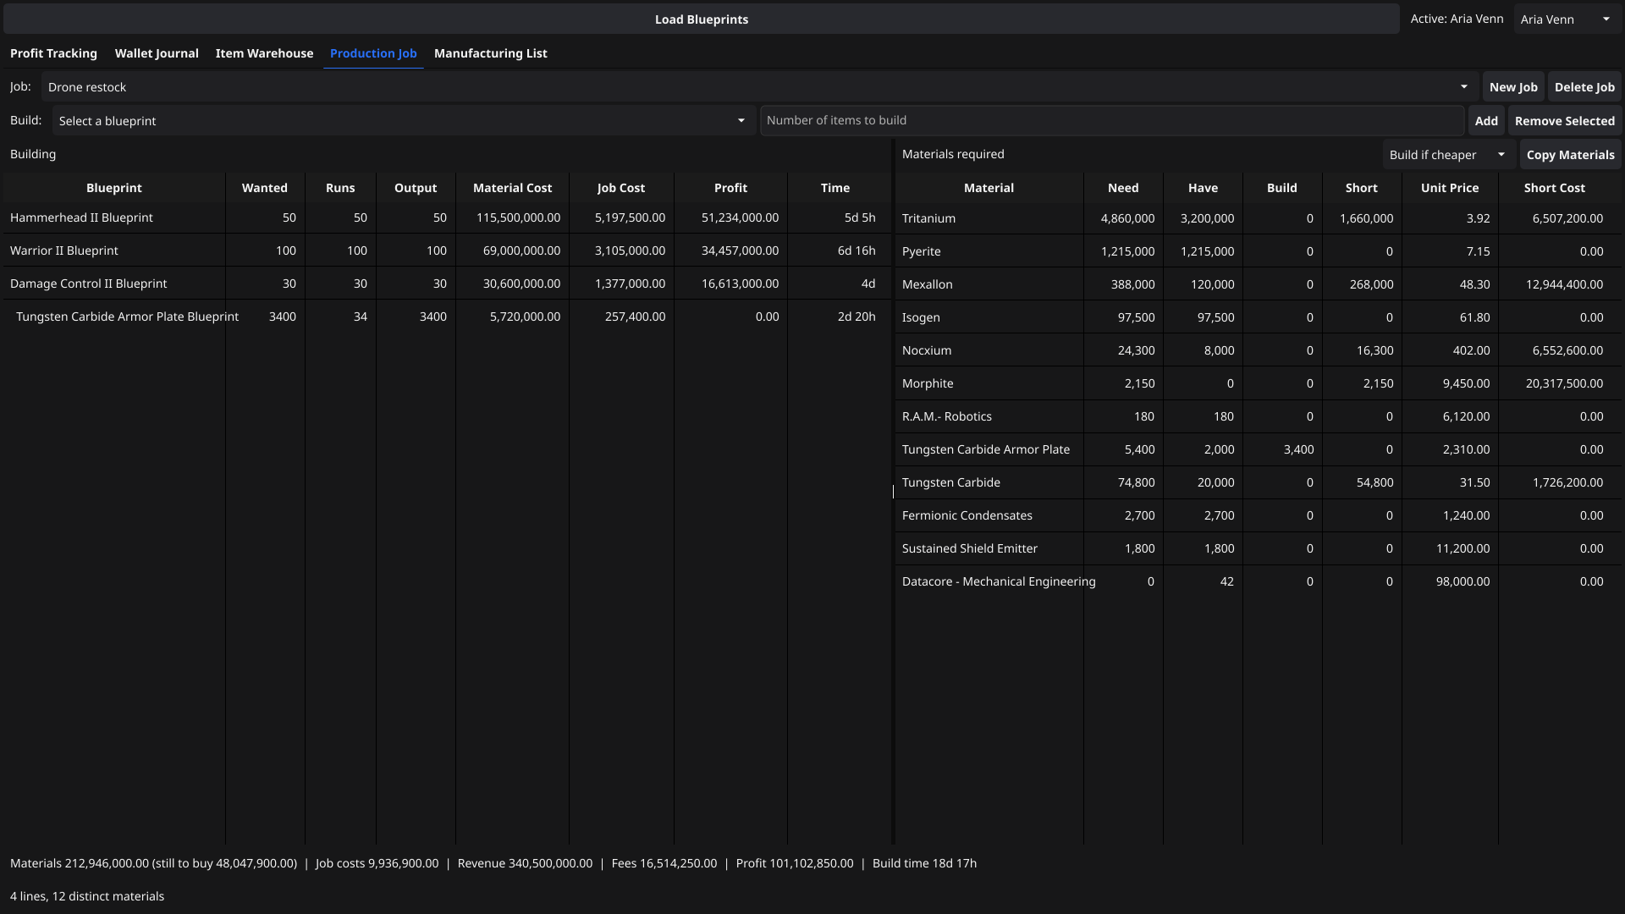The height and width of the screenshot is (914, 1625).
Task: Expand the Drone restock job dropdown
Action: tap(760, 87)
